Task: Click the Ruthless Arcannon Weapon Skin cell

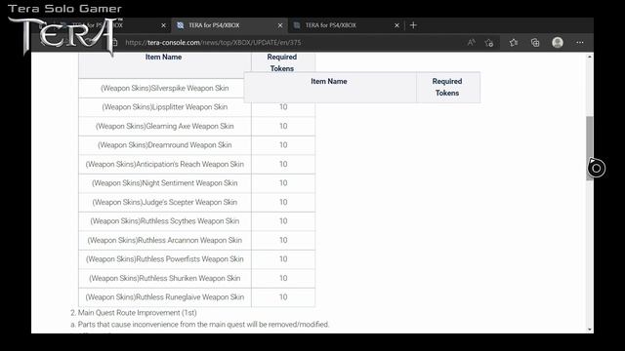Action: 165,241
